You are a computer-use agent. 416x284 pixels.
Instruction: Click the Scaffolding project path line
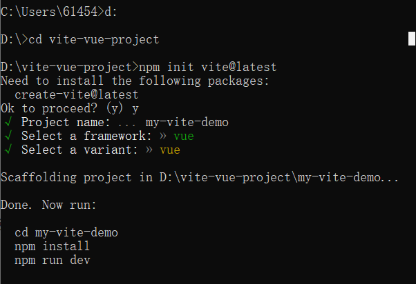click(200, 177)
